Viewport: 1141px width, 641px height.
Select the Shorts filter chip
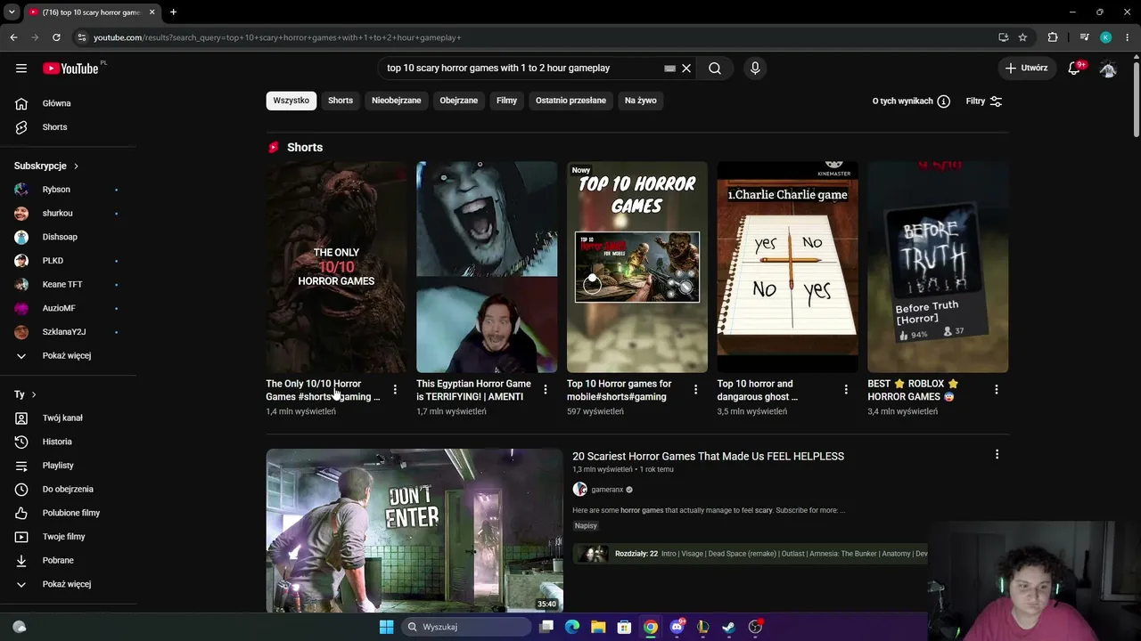(341, 101)
